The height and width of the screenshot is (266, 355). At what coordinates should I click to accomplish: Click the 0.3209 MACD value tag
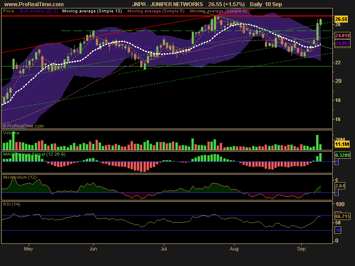[x=343, y=155]
